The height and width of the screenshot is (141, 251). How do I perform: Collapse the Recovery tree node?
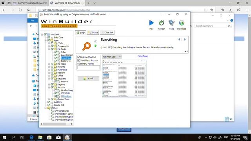tap(49, 79)
